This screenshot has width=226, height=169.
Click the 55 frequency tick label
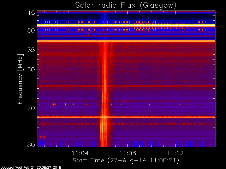coord(31,50)
